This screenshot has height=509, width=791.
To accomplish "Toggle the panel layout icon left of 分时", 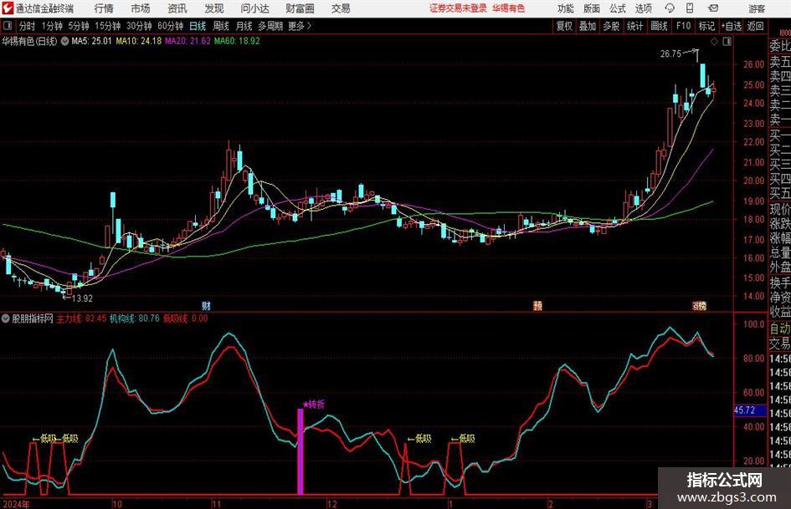I will pyautogui.click(x=8, y=26).
